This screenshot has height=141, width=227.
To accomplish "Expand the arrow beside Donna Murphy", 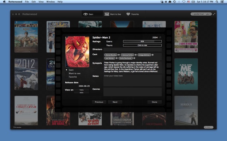I will click(119, 55).
